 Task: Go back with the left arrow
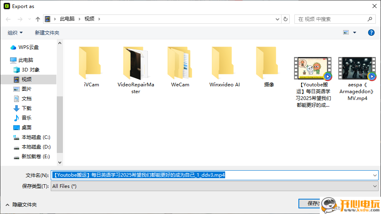pyautogui.click(x=8, y=19)
